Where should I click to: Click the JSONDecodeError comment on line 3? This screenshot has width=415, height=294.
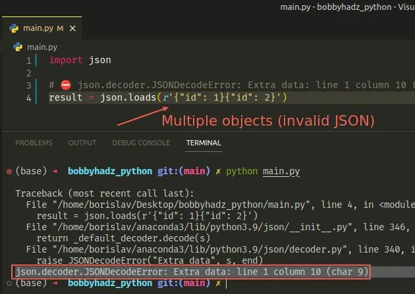coord(232,85)
